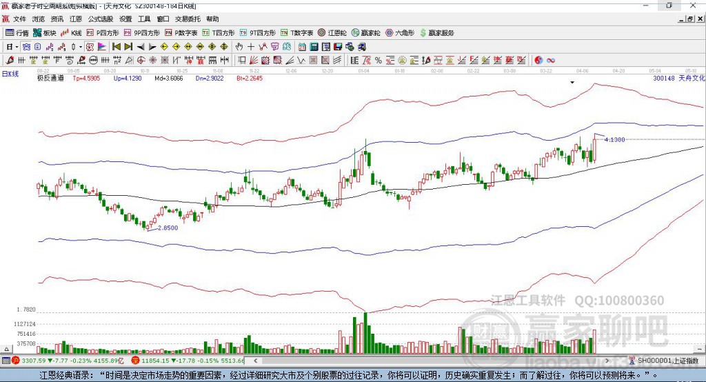706x382 pixels.
Task: Step chart right with black arrow
Action: pyautogui.click(x=152, y=47)
